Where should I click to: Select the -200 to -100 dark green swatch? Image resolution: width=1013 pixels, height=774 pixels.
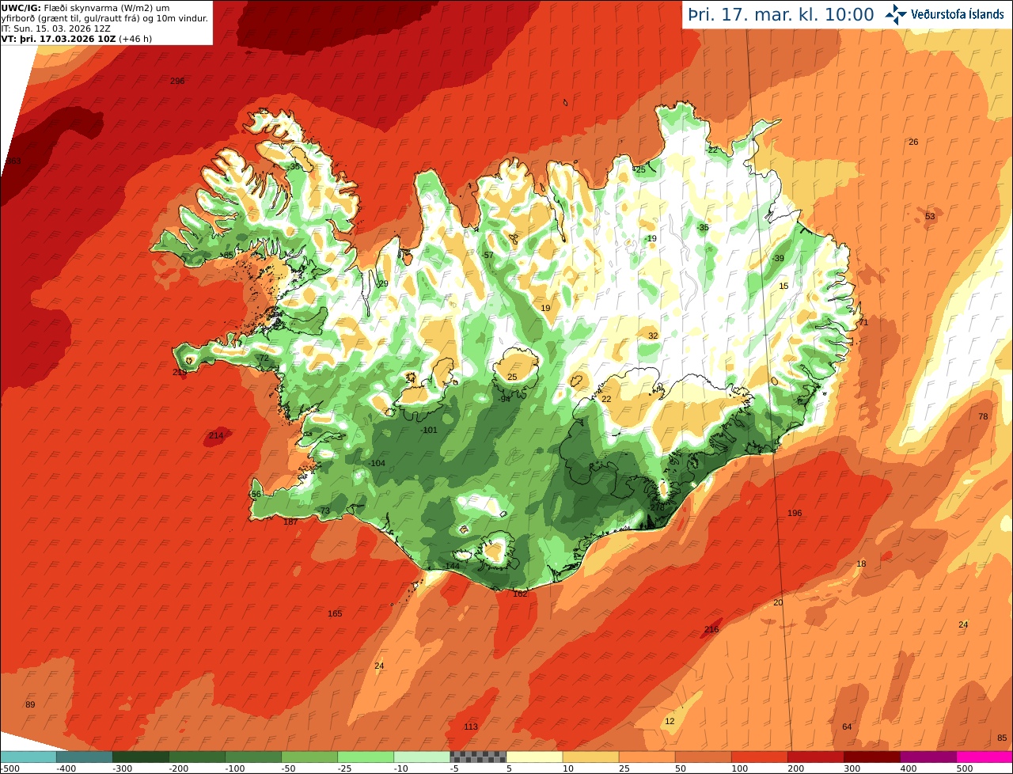click(x=196, y=757)
